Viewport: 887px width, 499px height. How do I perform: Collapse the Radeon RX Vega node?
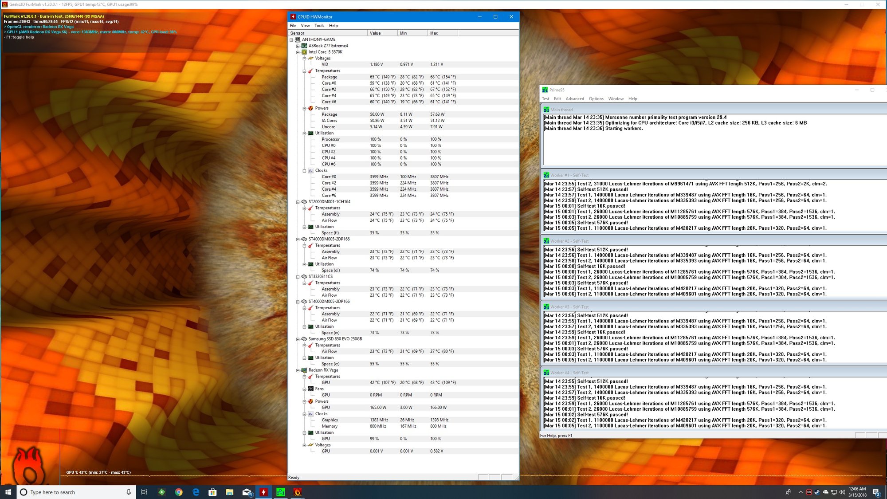298,370
